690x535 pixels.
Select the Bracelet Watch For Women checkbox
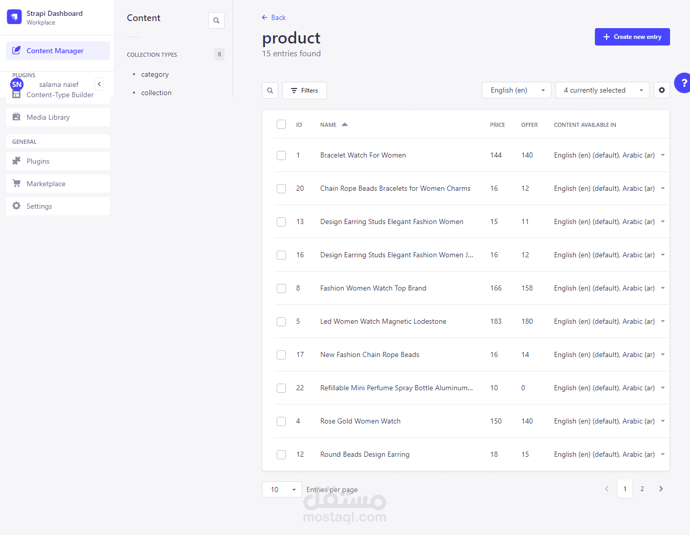(x=281, y=155)
